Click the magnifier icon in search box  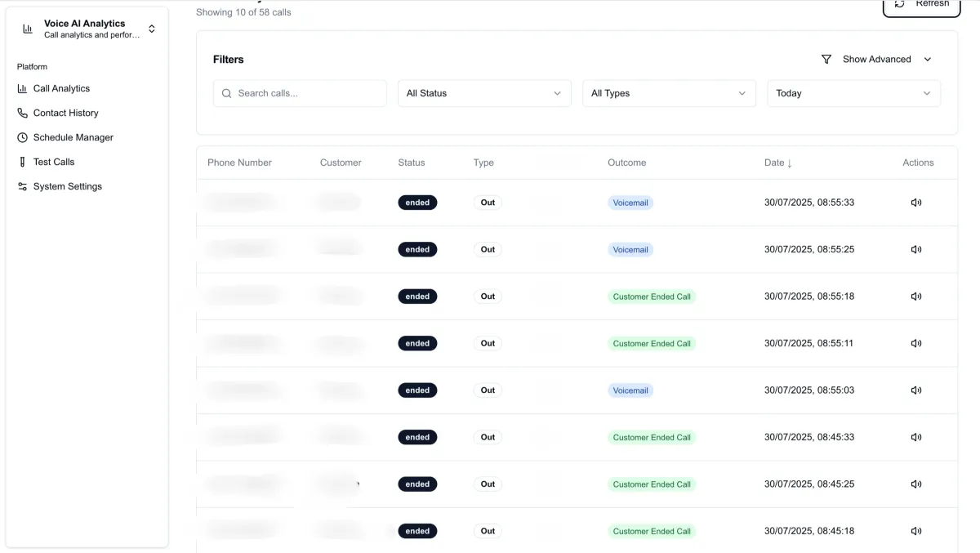point(227,94)
